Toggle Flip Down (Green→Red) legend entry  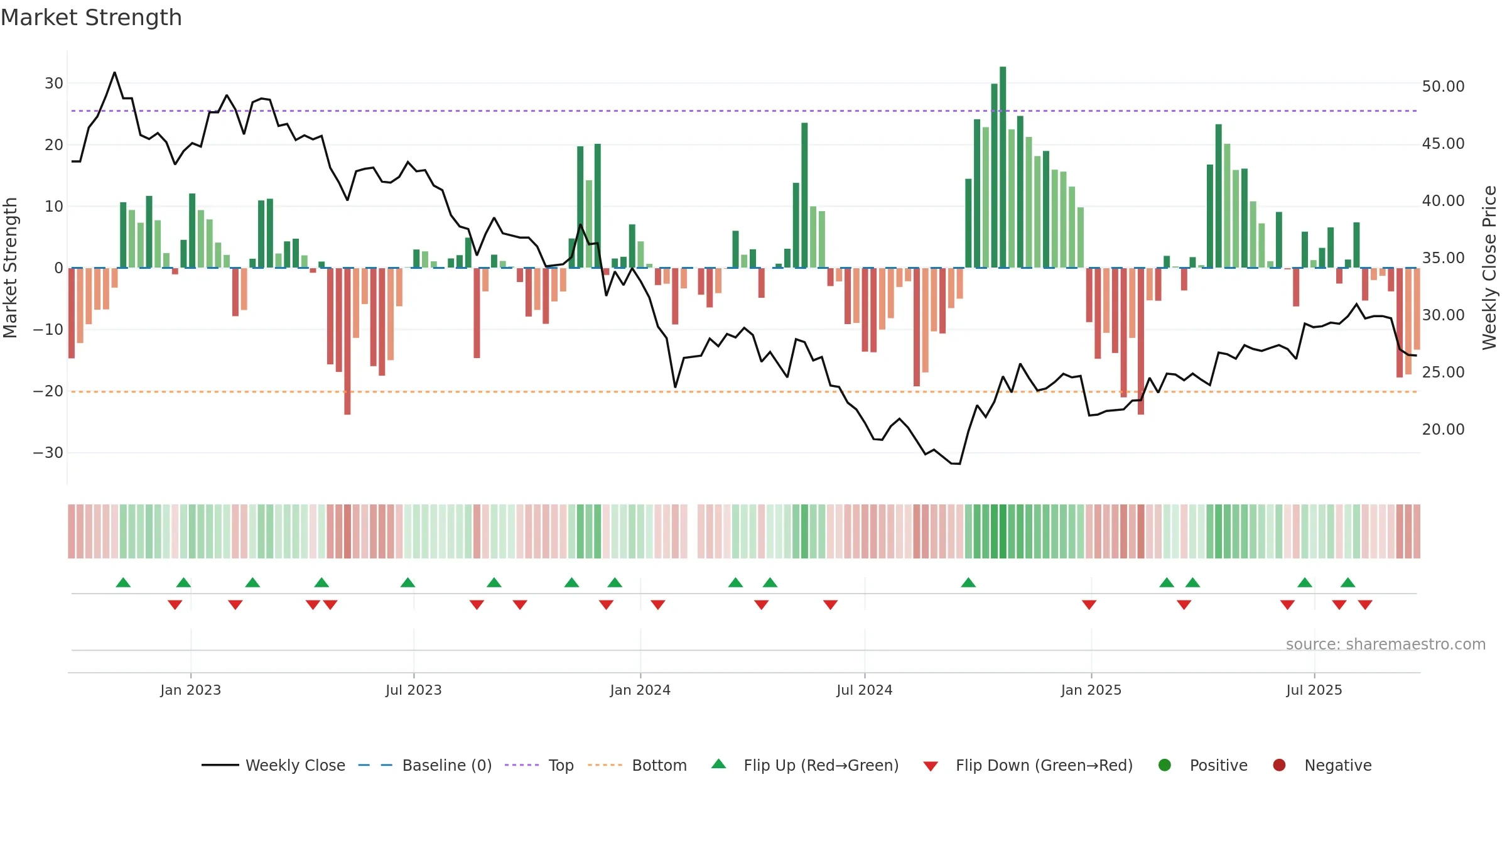pyautogui.click(x=1028, y=765)
